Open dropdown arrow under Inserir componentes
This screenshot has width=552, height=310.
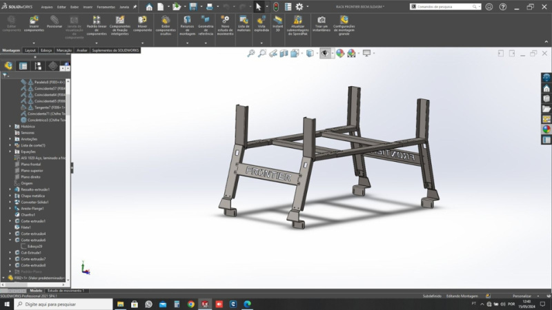pos(34,43)
